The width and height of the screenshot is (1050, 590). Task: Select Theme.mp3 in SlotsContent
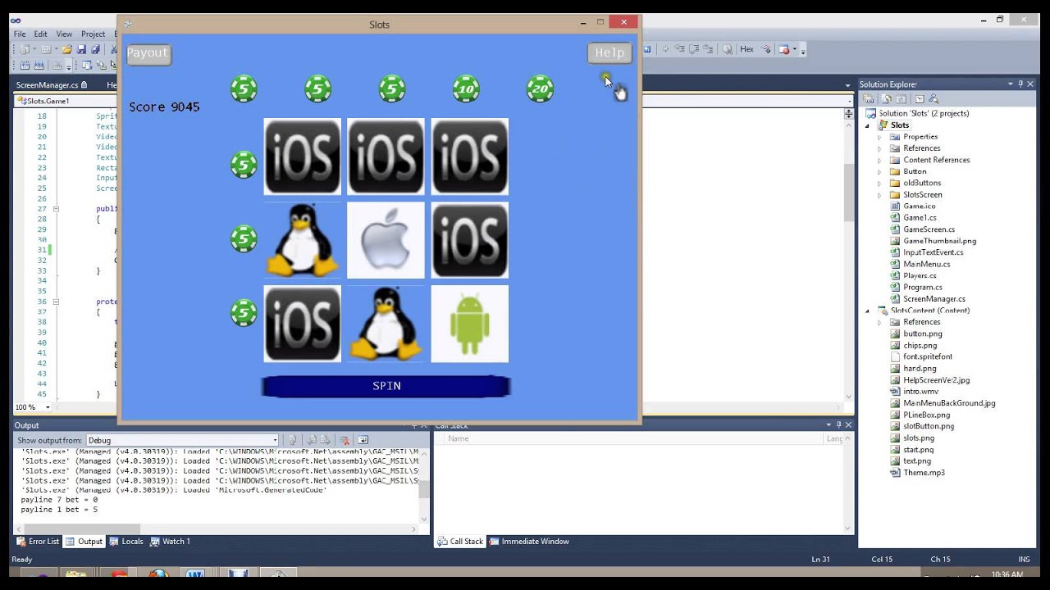pos(924,473)
